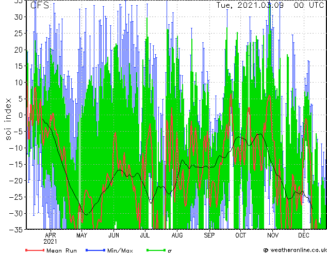Click the sigma symbol legend label
327x253 pixels.
pyautogui.click(x=170, y=251)
